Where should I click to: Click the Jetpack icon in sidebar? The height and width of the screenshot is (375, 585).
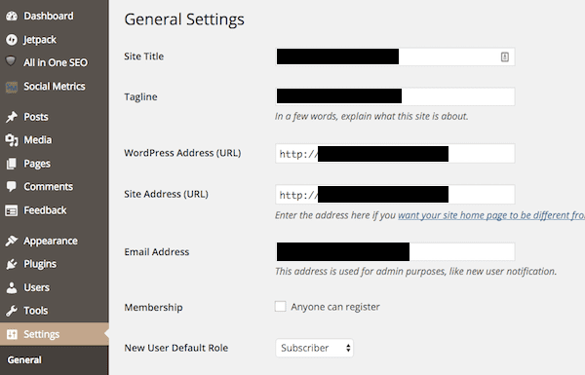tap(12, 40)
